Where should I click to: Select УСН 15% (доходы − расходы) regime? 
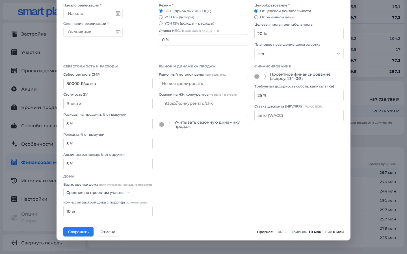tap(161, 23)
